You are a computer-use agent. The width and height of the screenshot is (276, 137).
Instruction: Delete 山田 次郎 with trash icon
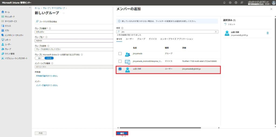coord(267,33)
